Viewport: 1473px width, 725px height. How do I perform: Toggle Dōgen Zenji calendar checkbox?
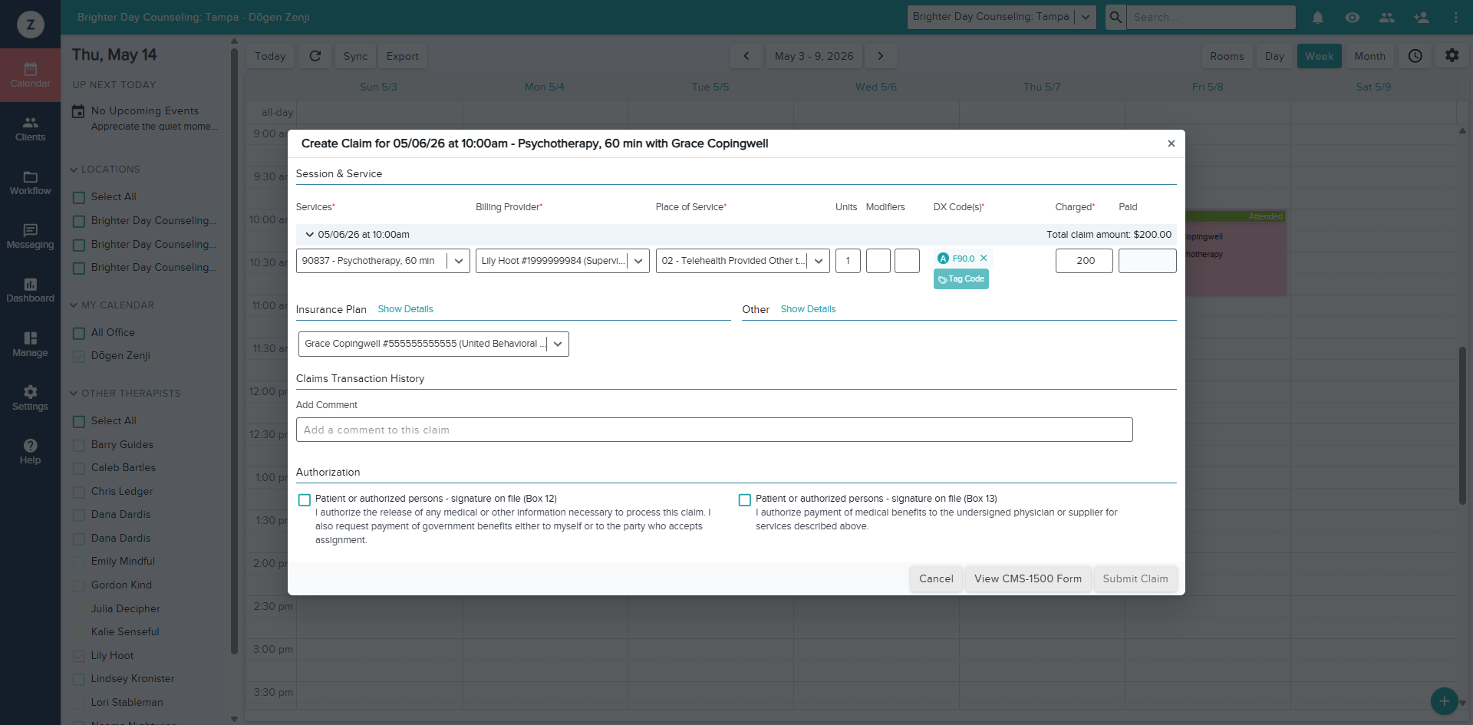coord(79,357)
